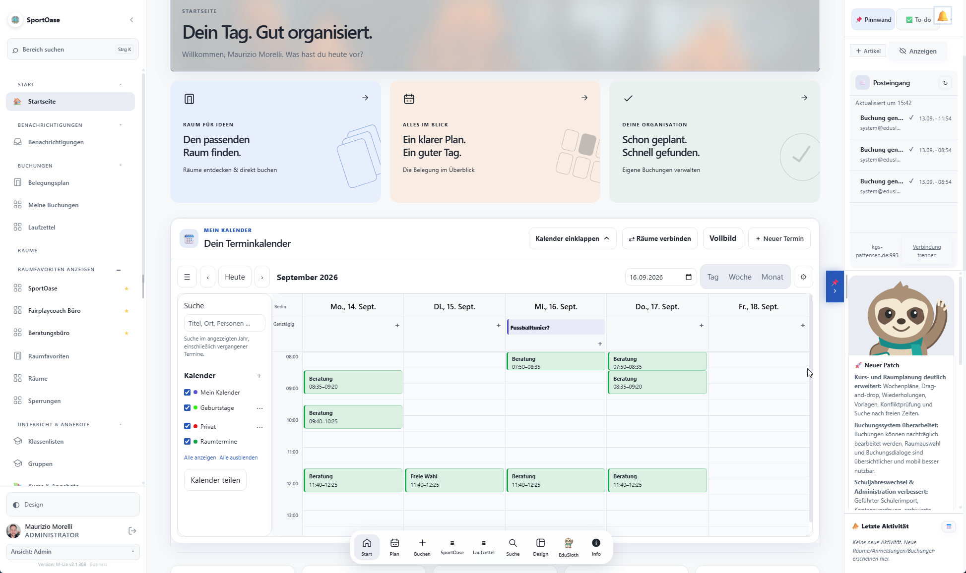The image size is (966, 573).
Task: Open Geburtstage calendar options menu
Action: point(259,408)
